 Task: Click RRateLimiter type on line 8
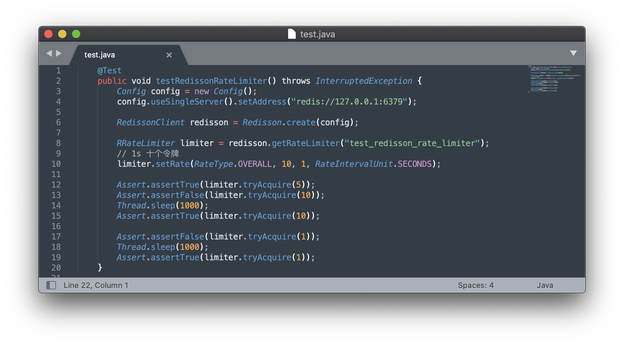click(146, 143)
